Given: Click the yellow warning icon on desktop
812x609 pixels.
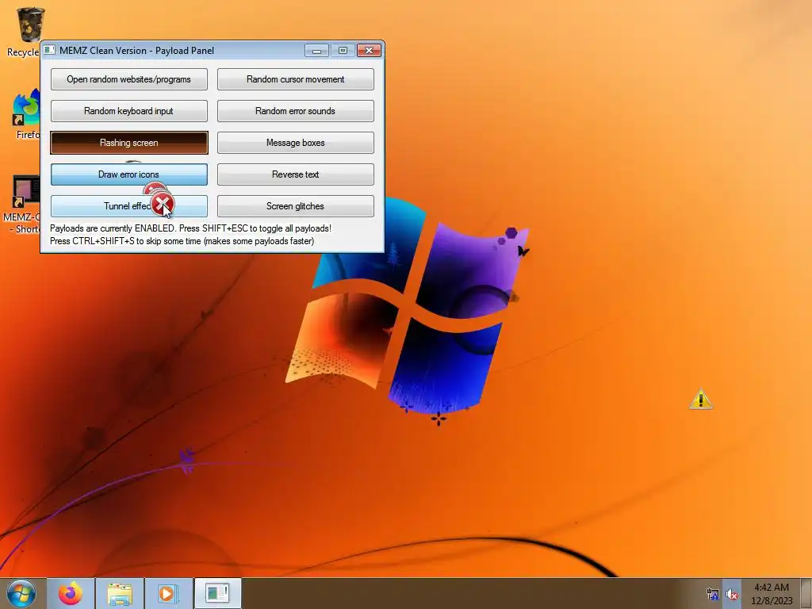Looking at the screenshot, I should [x=701, y=400].
